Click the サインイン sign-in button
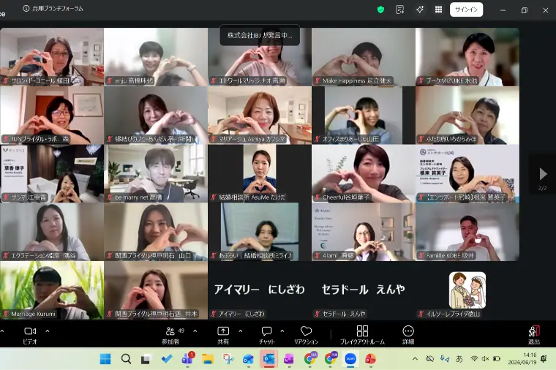Image resolution: width=556 pixels, height=370 pixels. (x=466, y=10)
